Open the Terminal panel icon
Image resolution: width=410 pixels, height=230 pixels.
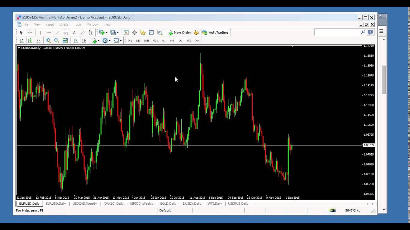point(151,33)
